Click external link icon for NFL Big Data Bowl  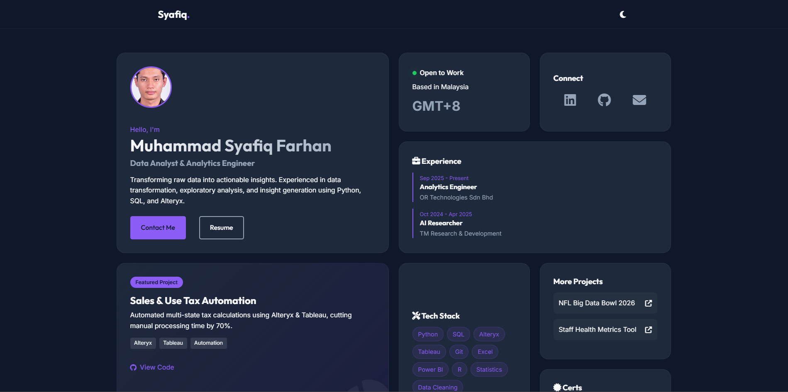point(649,303)
